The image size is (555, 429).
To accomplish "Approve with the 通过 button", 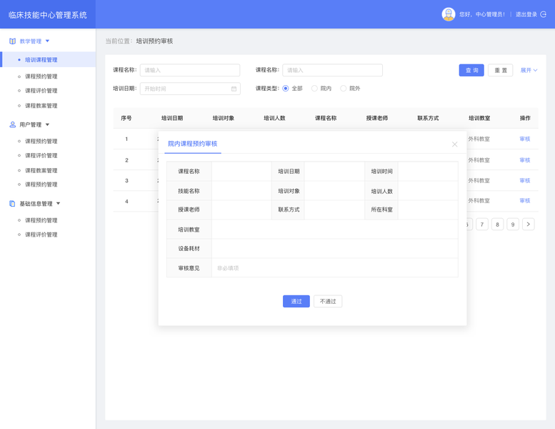I will [x=296, y=302].
